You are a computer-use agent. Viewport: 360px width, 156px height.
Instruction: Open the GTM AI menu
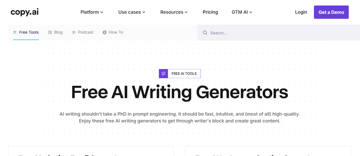click(x=242, y=12)
